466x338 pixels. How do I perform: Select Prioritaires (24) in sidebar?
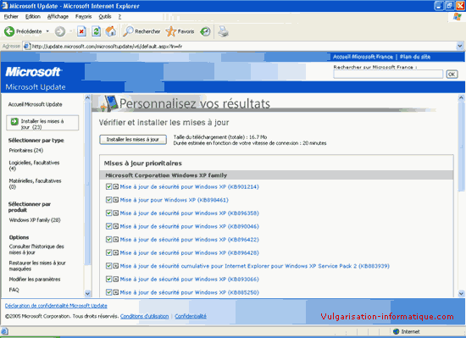26,150
